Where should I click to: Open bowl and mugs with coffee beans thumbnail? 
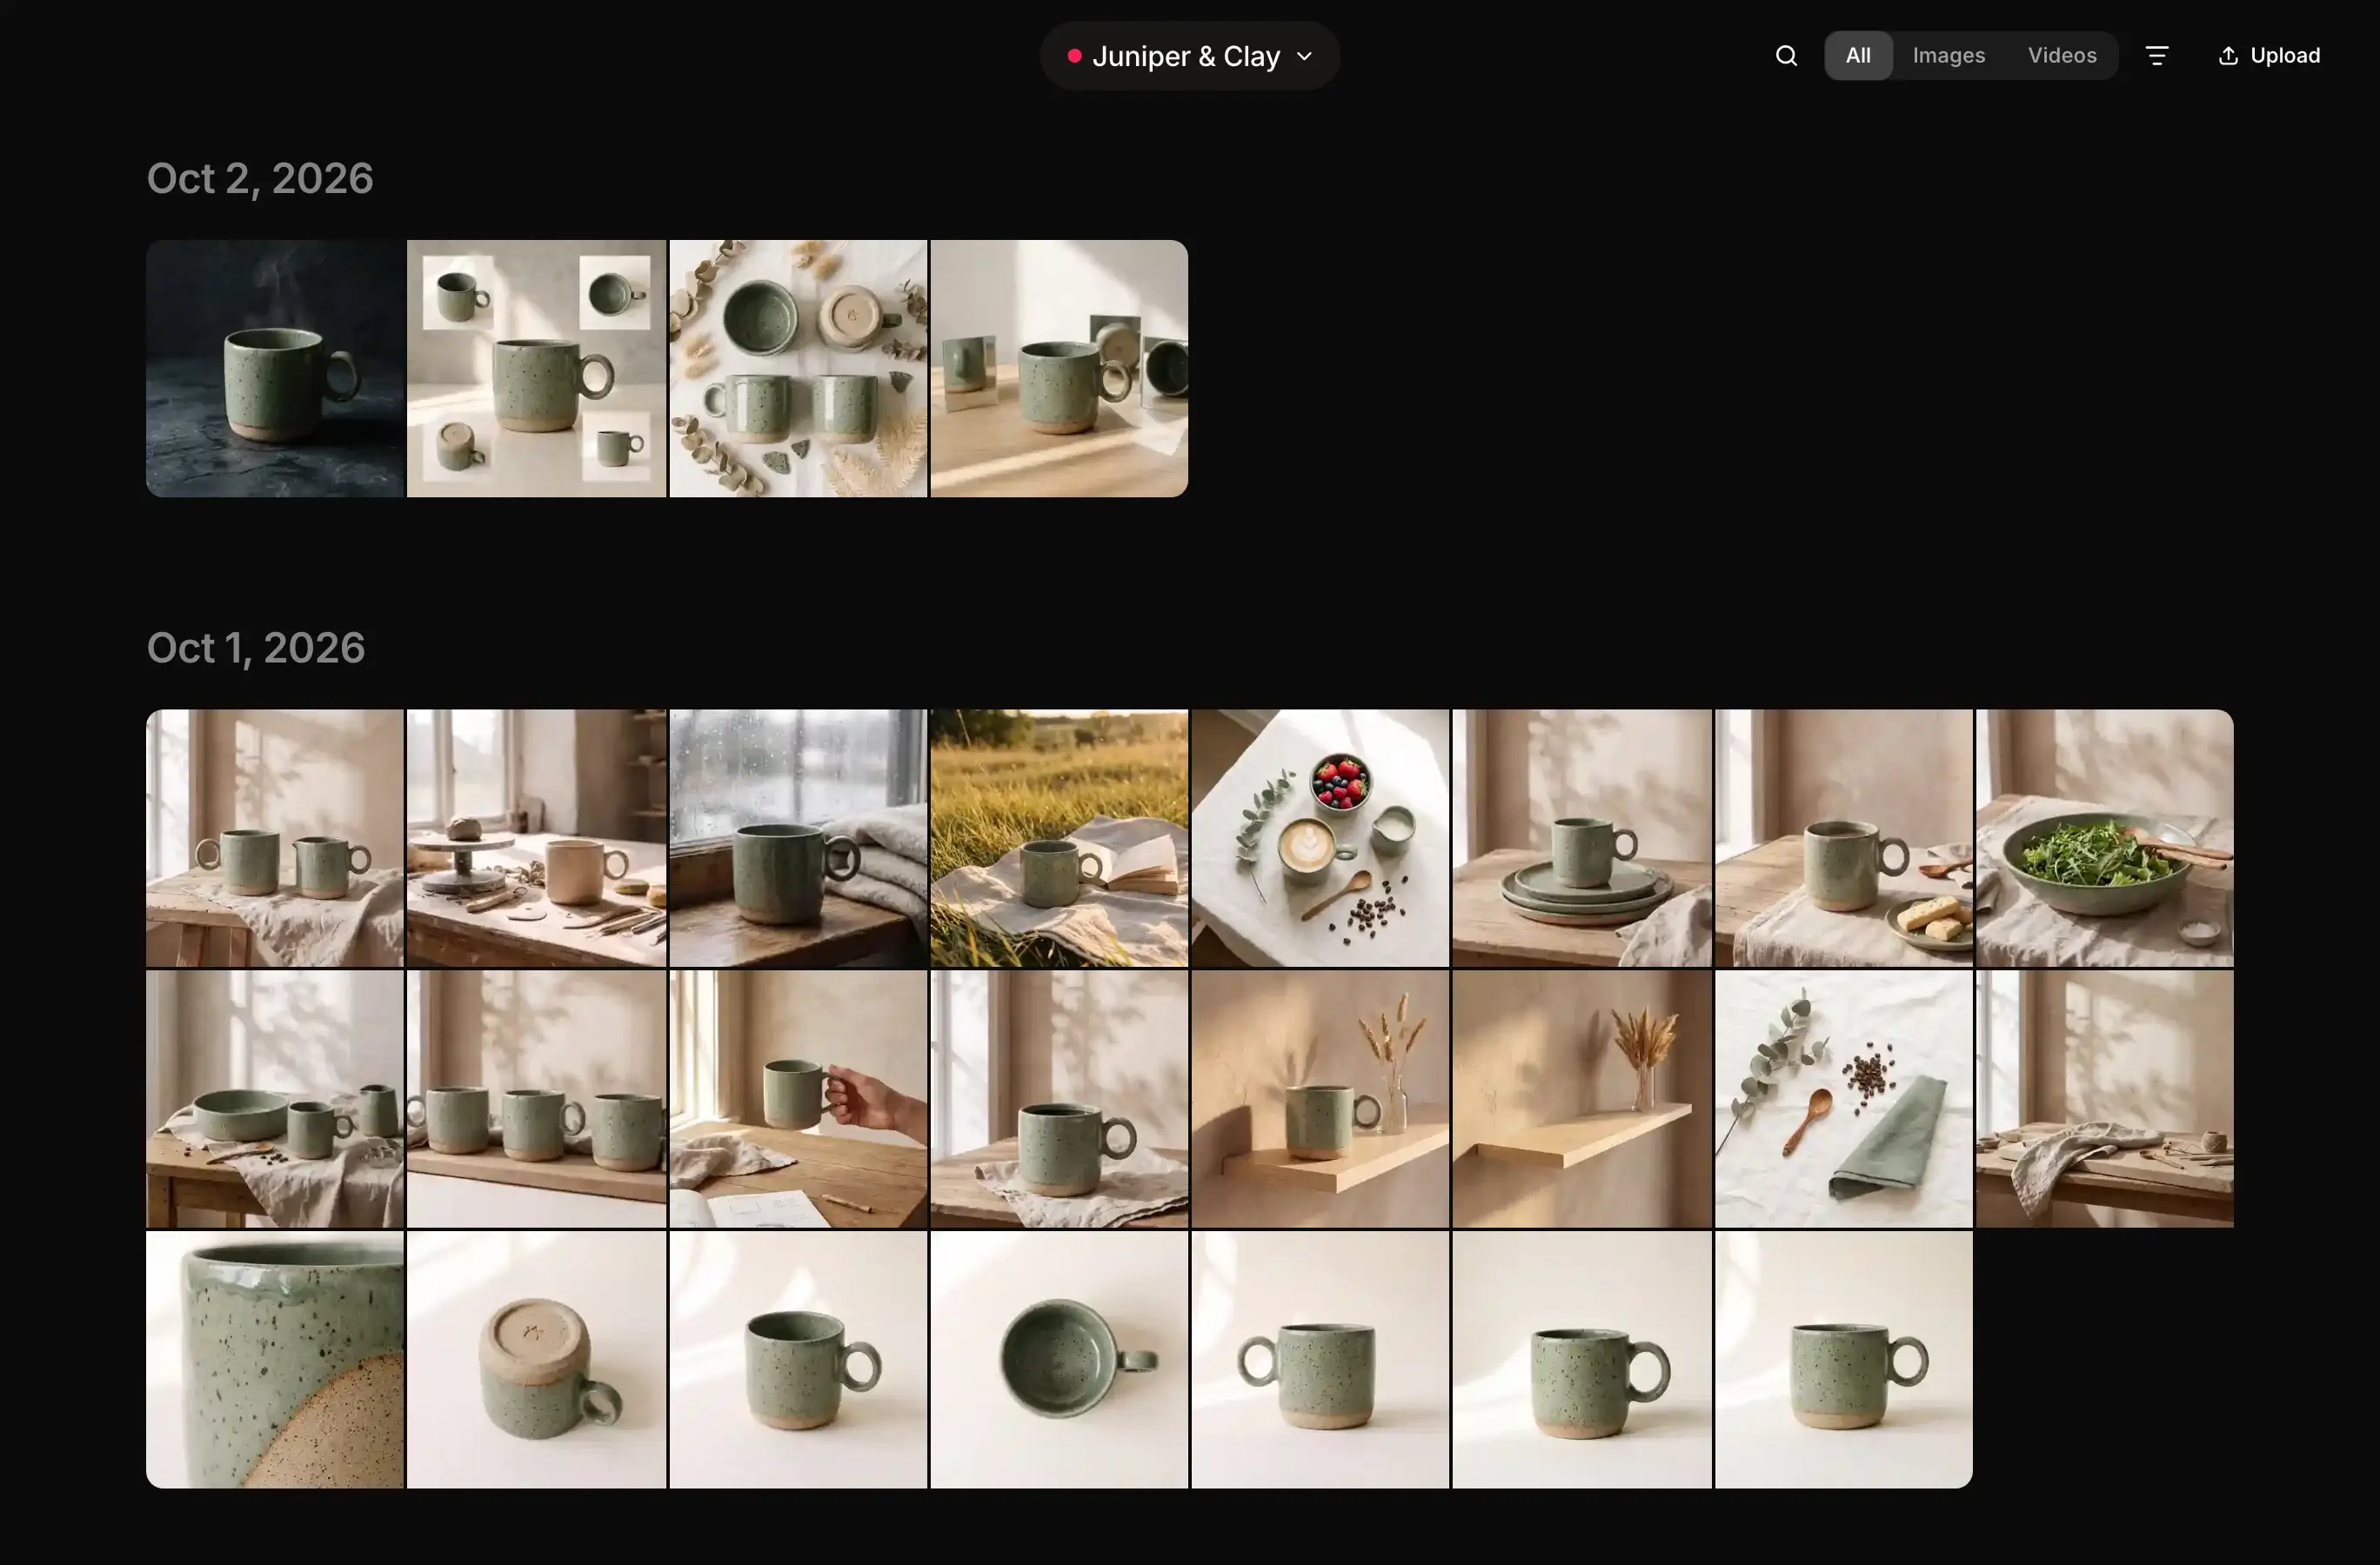[x=275, y=1099]
